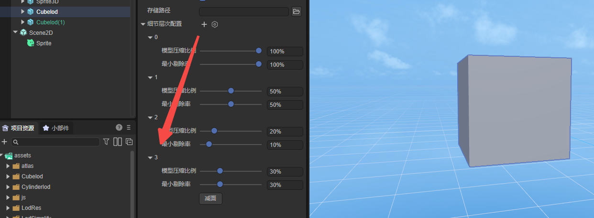The width and height of the screenshot is (594, 218).
Task: Select the Sprite node in hierarchy
Action: point(44,43)
